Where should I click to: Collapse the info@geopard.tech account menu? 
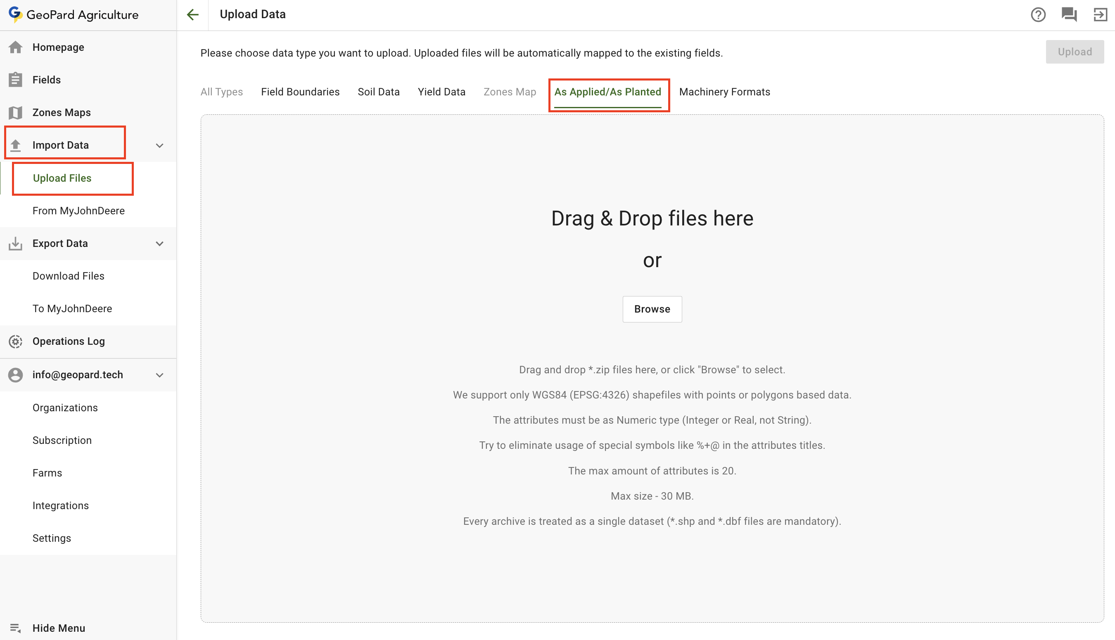click(159, 375)
